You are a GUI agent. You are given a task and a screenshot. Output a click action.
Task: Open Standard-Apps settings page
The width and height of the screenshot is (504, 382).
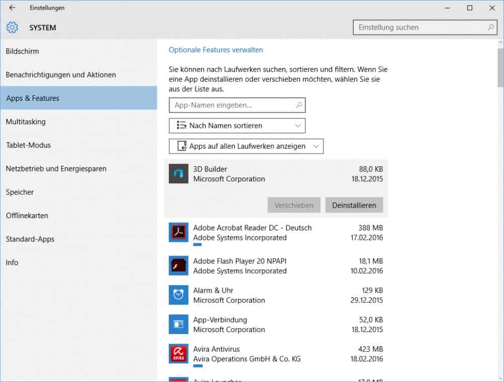[x=79, y=239]
